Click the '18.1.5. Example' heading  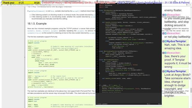click(x=37, y=24)
